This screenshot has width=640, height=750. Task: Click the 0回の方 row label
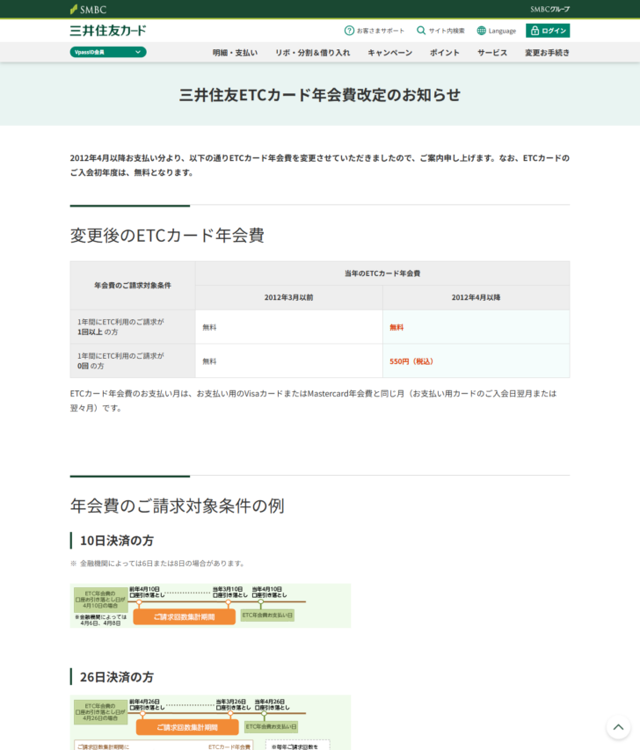(133, 360)
